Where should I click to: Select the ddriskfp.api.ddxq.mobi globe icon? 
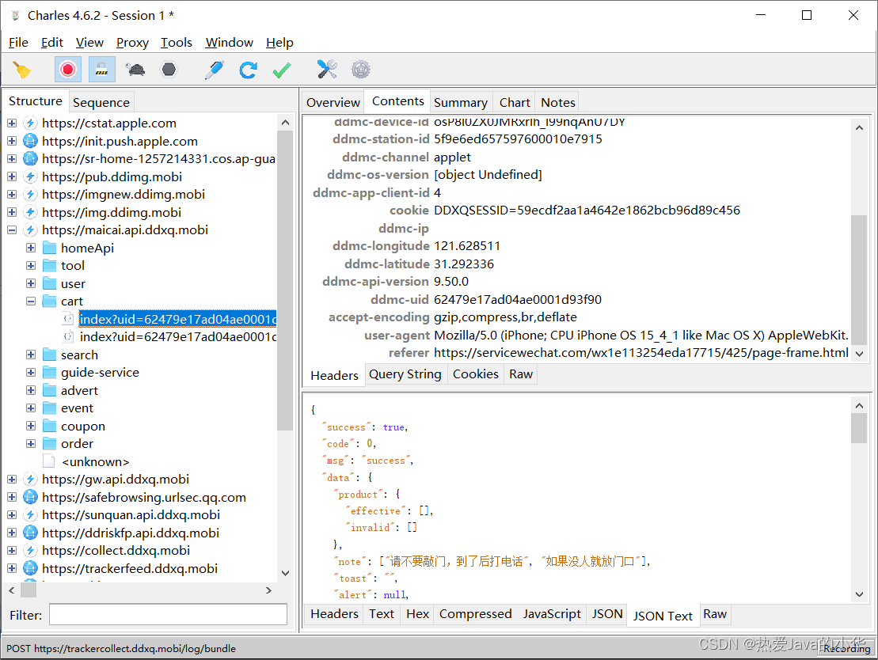tap(30, 533)
